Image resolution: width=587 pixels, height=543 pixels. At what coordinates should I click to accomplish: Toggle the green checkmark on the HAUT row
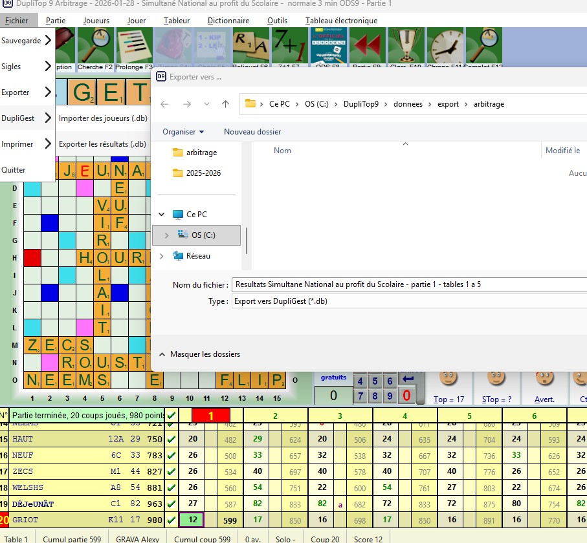click(171, 439)
